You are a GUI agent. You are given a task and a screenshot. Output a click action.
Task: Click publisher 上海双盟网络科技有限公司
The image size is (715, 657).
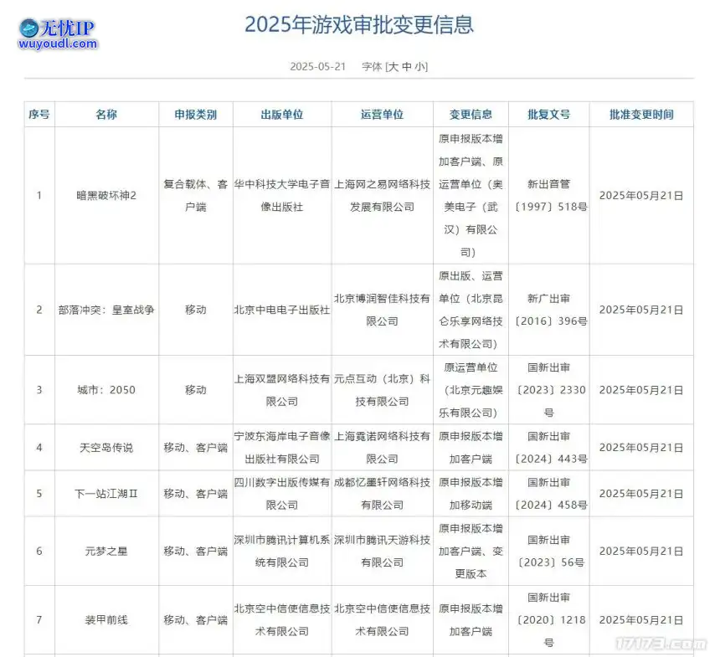click(x=282, y=390)
